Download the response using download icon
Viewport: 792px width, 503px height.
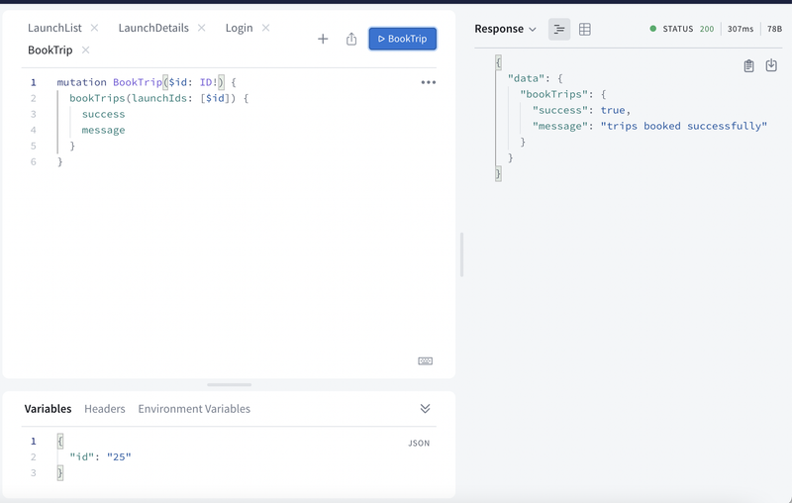coord(771,66)
